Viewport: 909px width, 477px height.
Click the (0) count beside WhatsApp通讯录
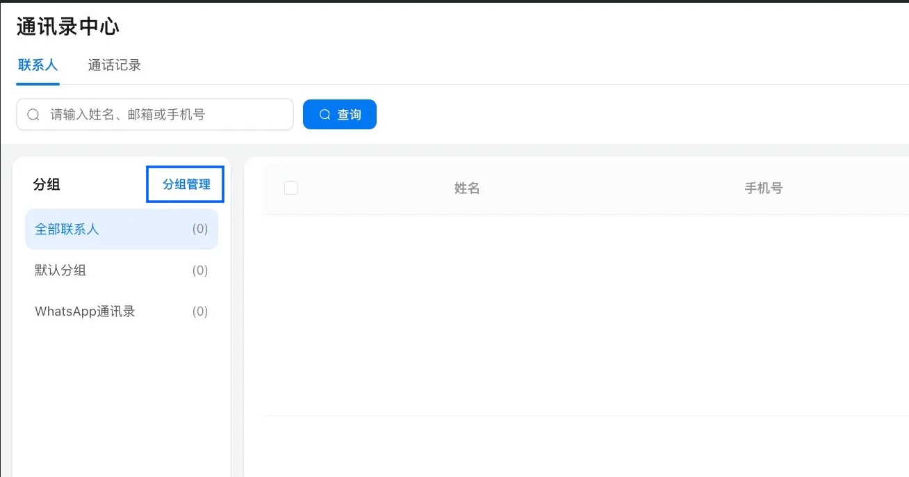tap(200, 312)
